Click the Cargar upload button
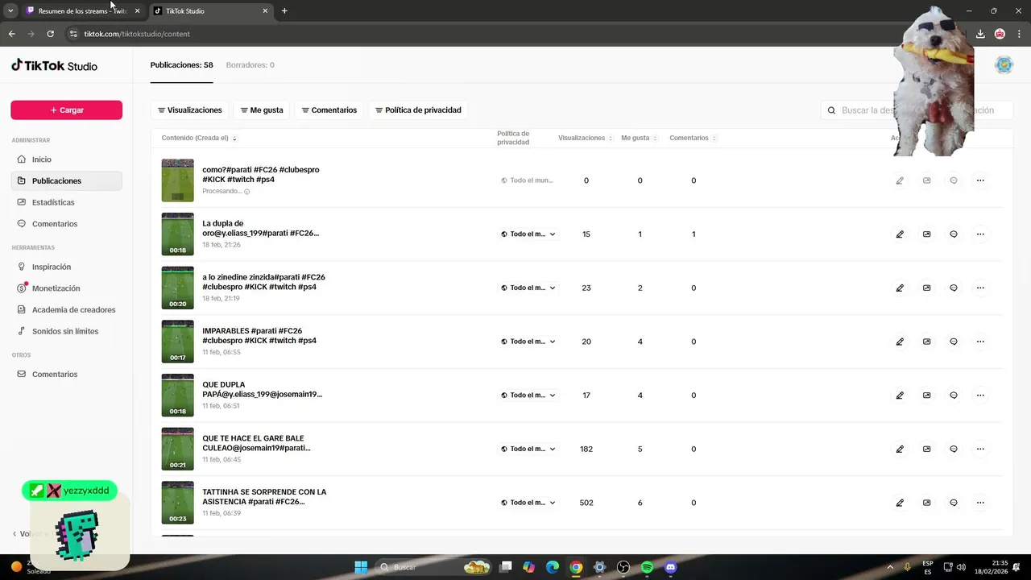 [x=66, y=110]
